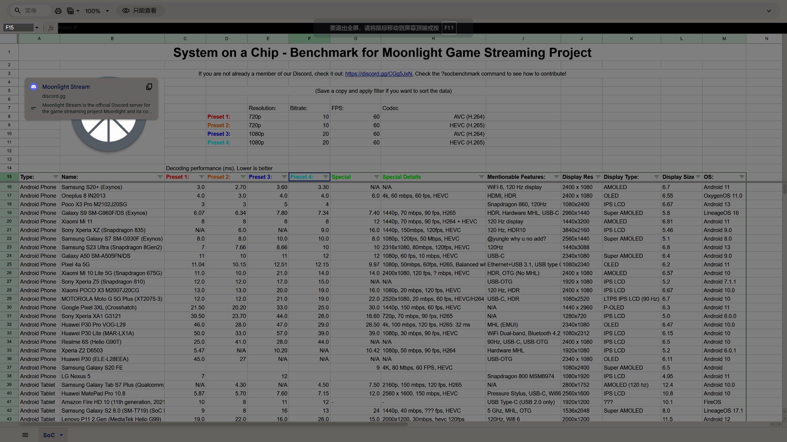Select the 'AMOLED (120 hz)' cell
Image resolution: width=787 pixels, height=442 pixels.
click(631, 385)
